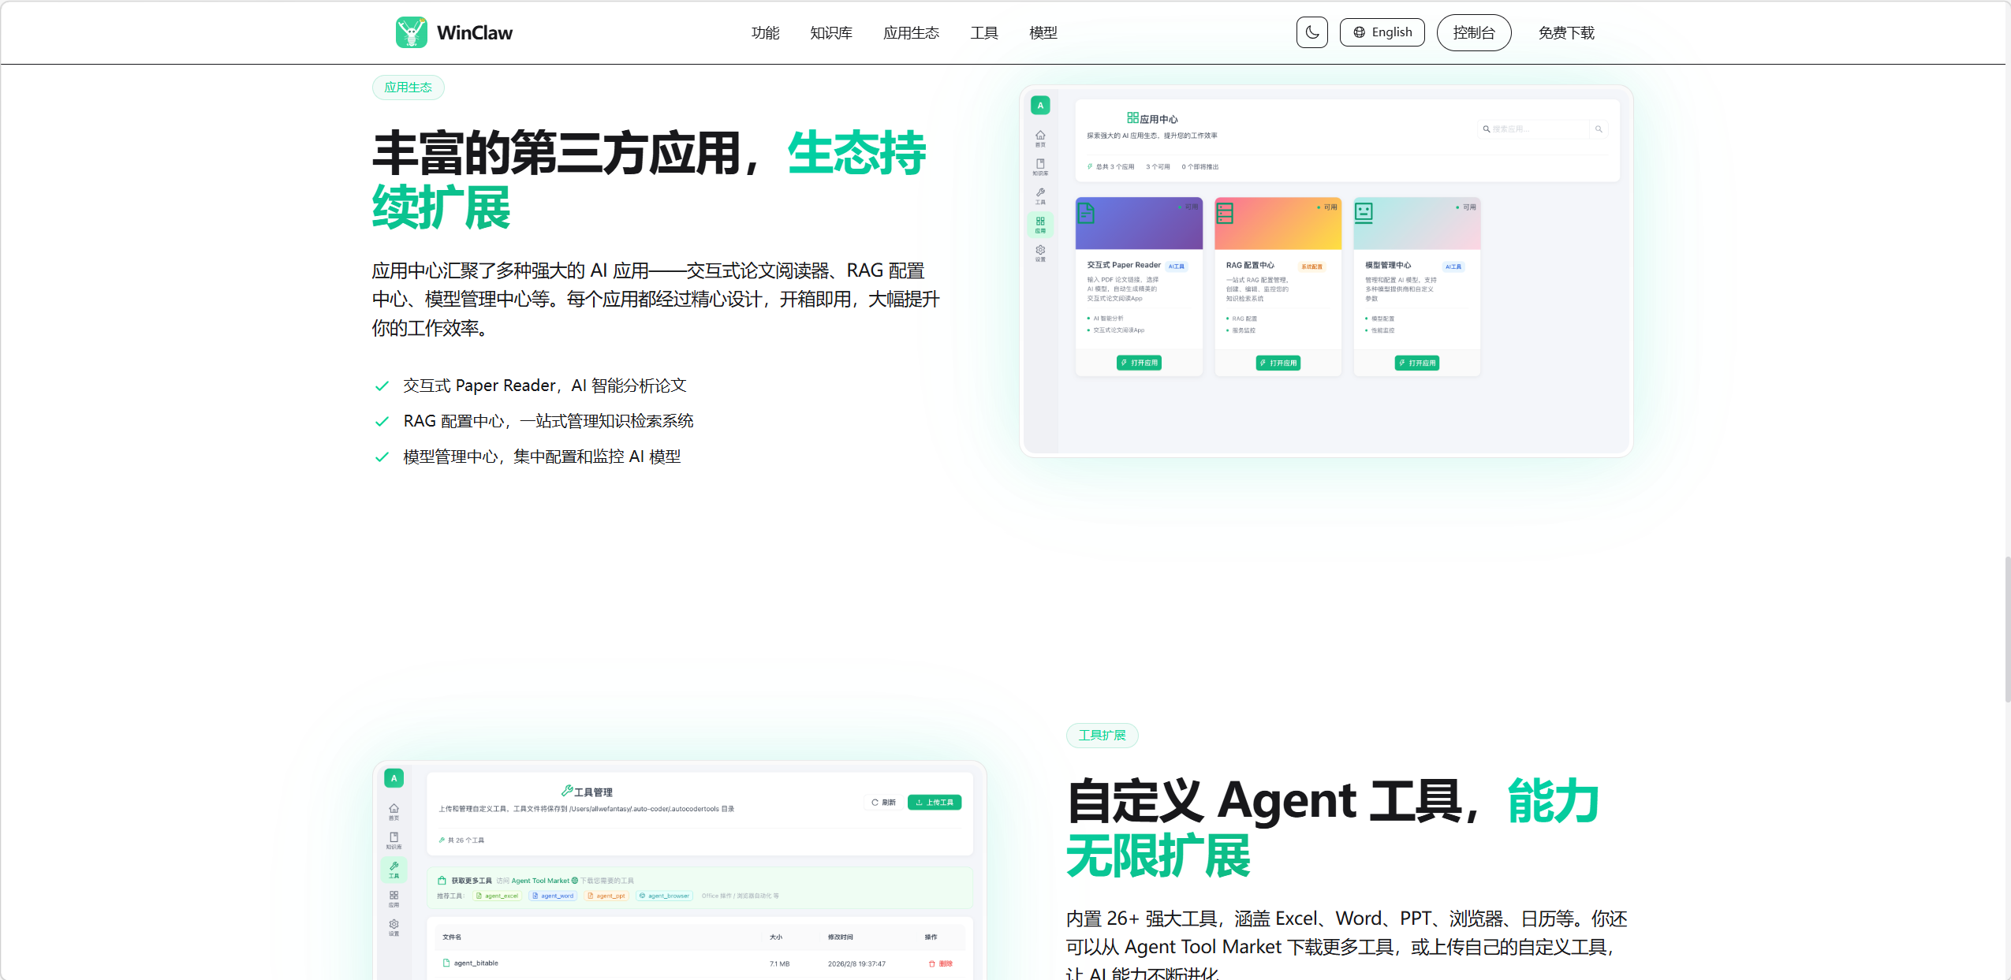Viewport: 2011px width, 980px height.
Task: Click 免费下载 download link
Action: click(x=1566, y=32)
